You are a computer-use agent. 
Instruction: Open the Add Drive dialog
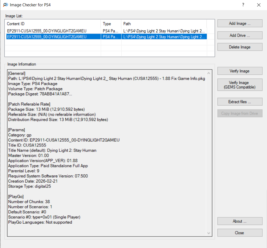click(x=240, y=35)
